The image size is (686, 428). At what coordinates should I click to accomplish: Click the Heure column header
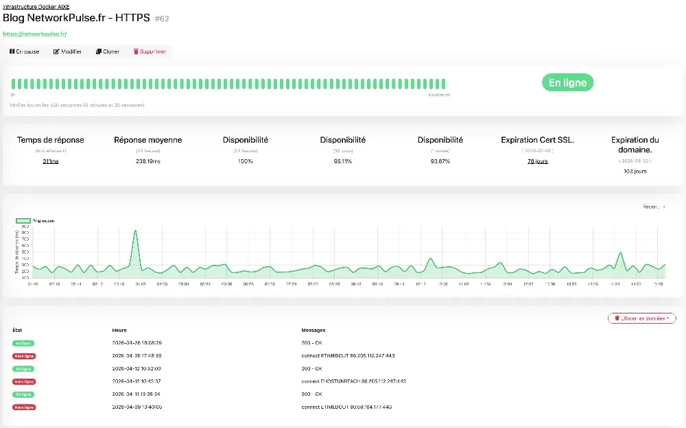[x=119, y=330]
